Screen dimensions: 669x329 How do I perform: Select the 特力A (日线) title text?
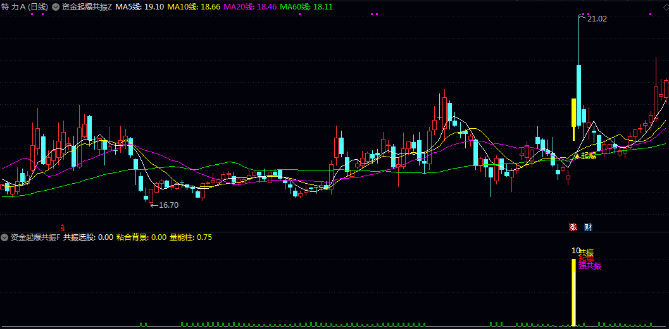[x=25, y=7]
